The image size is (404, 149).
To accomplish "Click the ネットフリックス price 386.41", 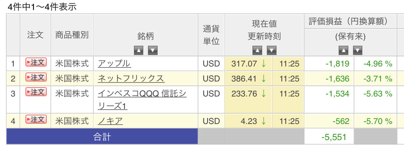I will 244,78.
